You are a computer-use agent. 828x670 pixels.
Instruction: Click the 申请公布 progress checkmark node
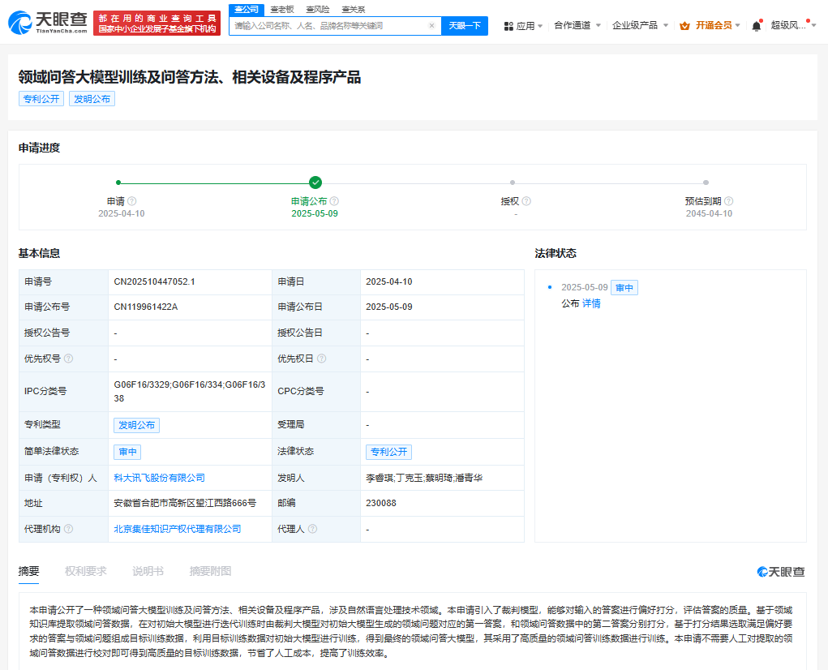point(315,183)
